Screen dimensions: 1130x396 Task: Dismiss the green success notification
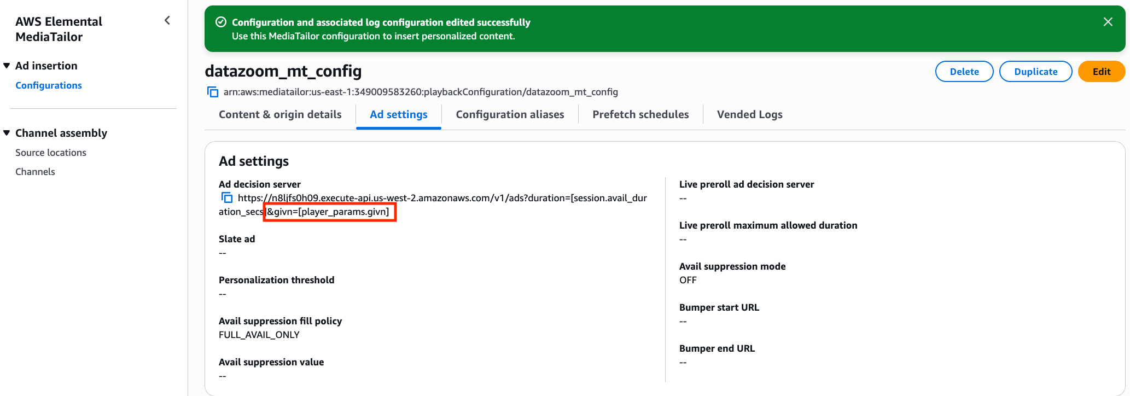[x=1108, y=22]
